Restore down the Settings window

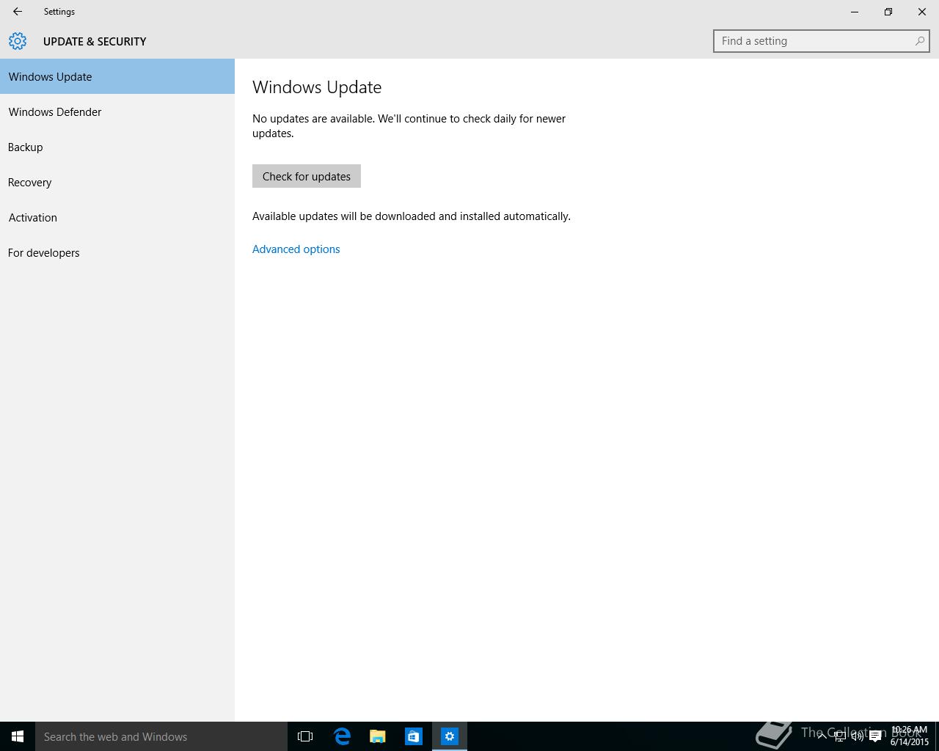(888, 12)
